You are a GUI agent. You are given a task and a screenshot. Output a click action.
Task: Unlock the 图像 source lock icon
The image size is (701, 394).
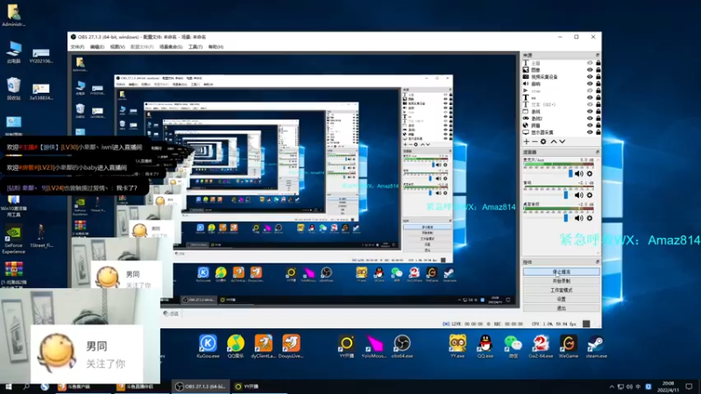(598, 70)
